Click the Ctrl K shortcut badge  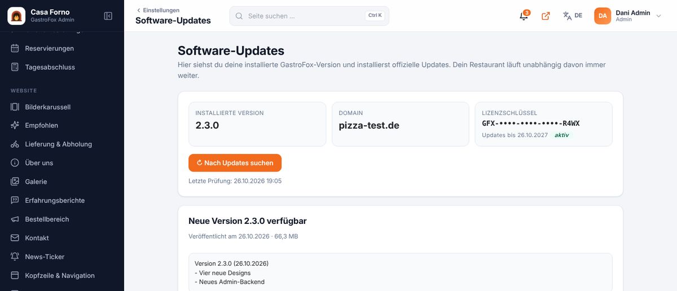(375, 16)
